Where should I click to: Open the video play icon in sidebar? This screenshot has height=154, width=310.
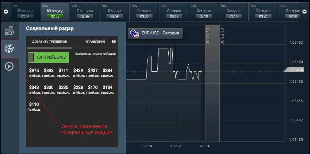coord(9,66)
